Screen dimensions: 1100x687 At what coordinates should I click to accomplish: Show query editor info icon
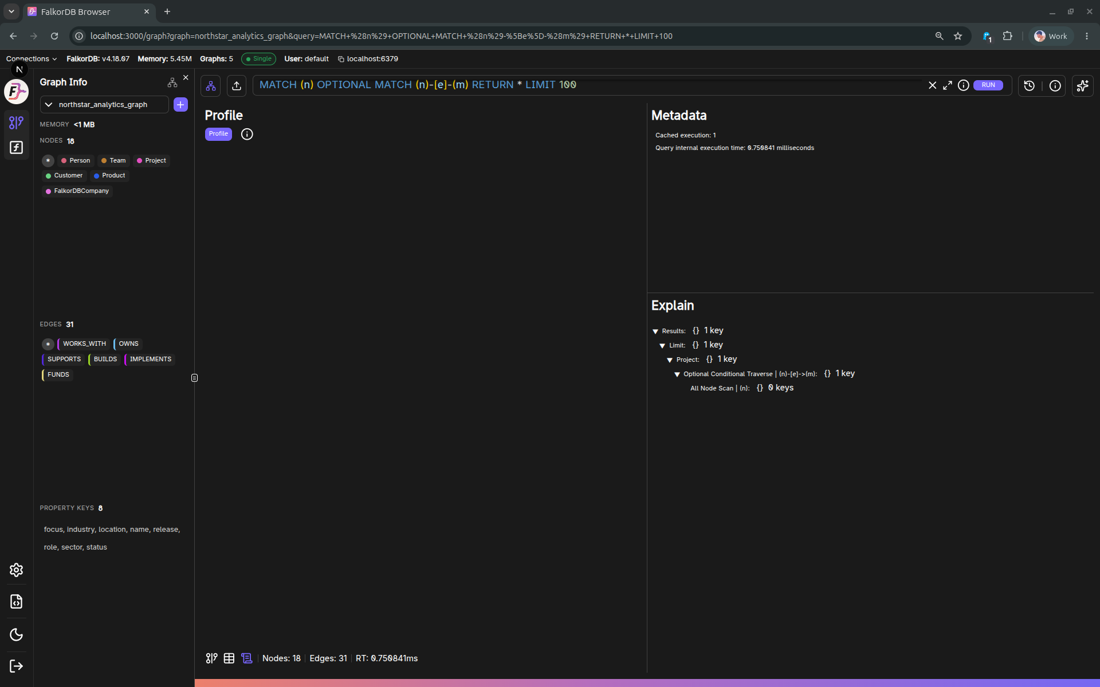tap(964, 85)
